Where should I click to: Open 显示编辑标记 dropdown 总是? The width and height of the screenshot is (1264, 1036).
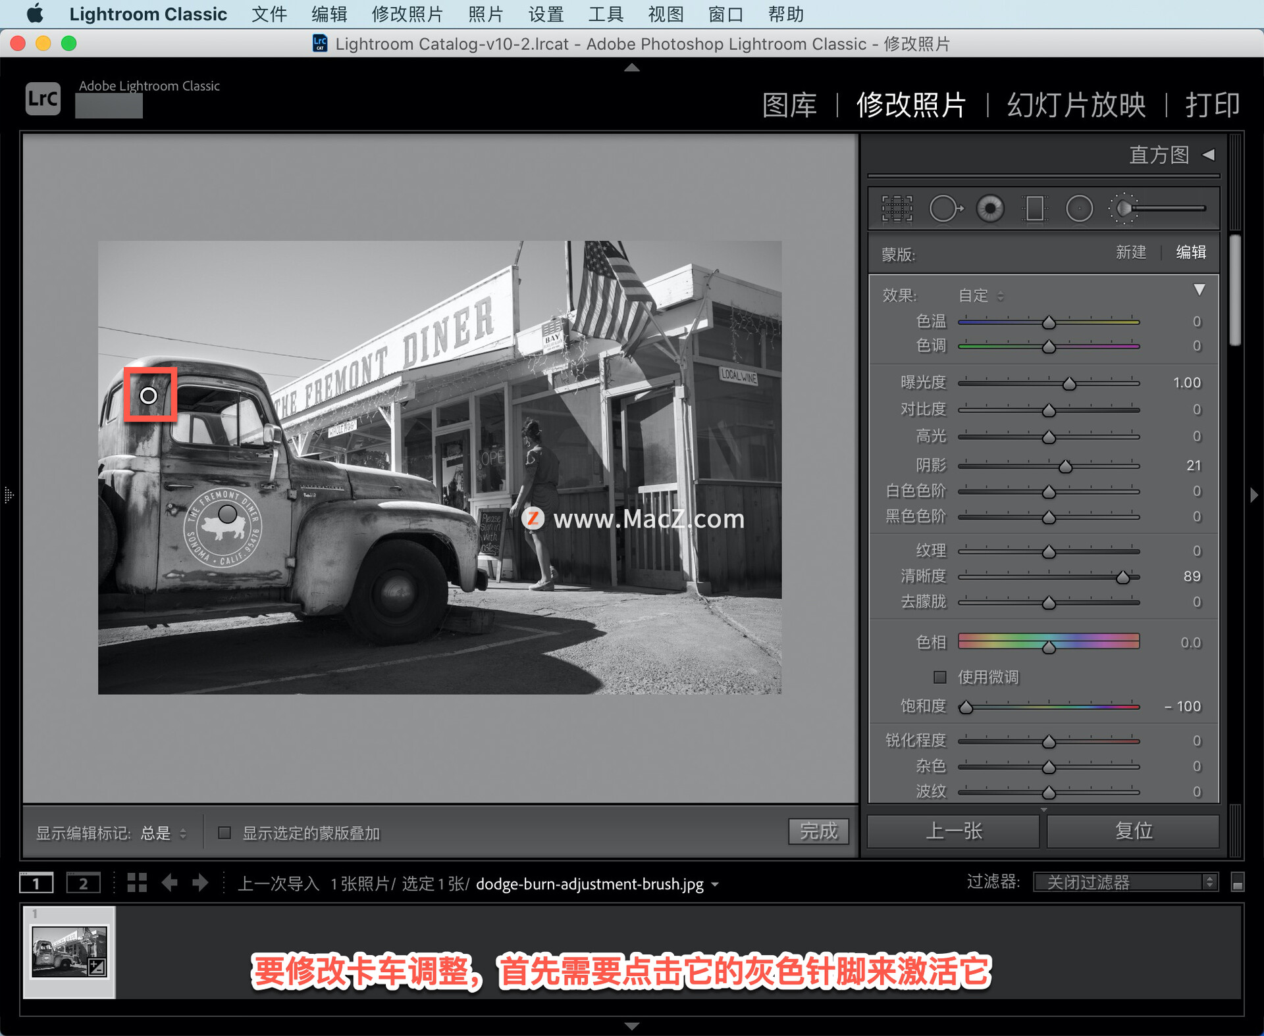tap(164, 833)
